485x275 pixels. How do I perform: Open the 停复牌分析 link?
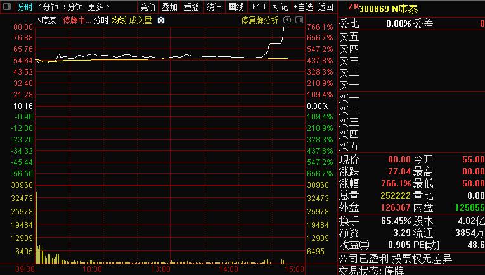click(x=260, y=20)
